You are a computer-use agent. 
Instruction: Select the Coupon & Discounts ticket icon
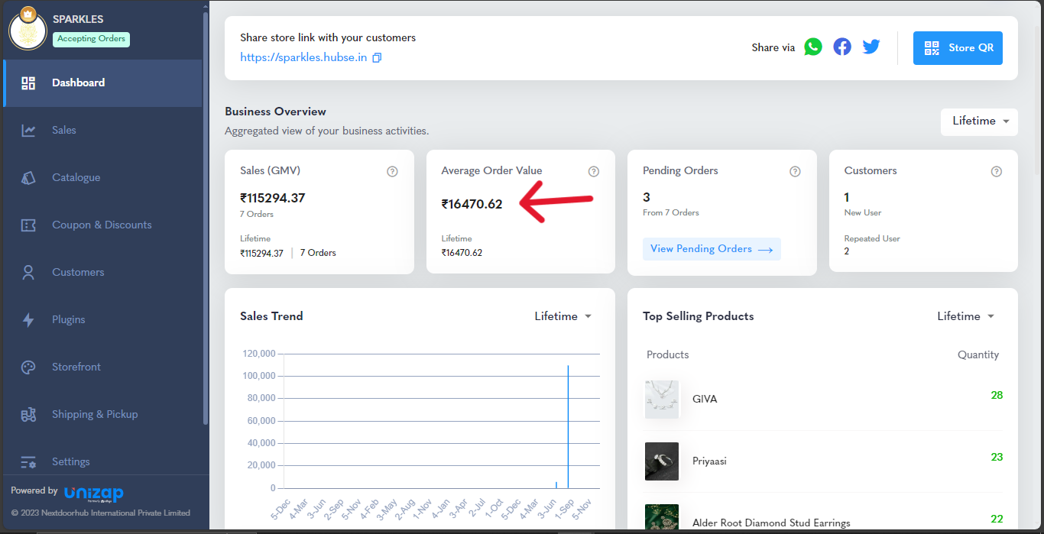pos(28,225)
